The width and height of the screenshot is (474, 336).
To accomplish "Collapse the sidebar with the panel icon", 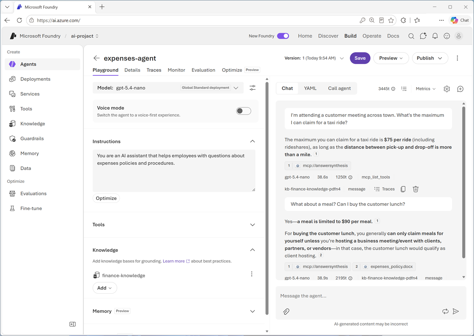I will [72, 324].
